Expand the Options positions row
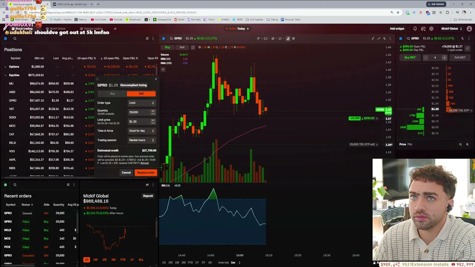The width and height of the screenshot is (475, 267). click(5, 67)
